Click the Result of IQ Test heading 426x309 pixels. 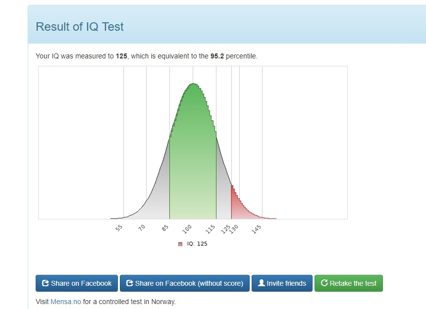pos(80,27)
